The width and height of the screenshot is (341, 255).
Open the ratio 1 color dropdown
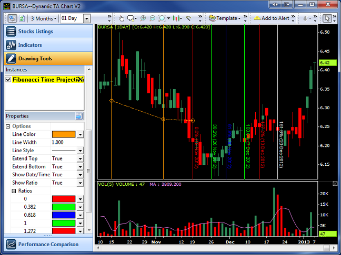click(80, 224)
